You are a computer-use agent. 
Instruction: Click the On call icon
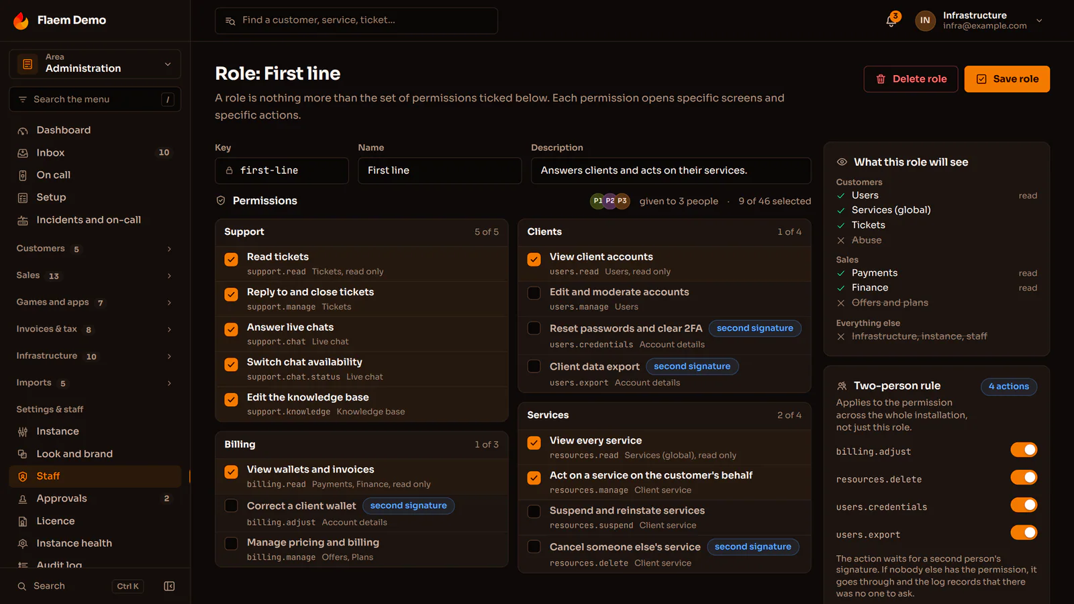click(23, 175)
